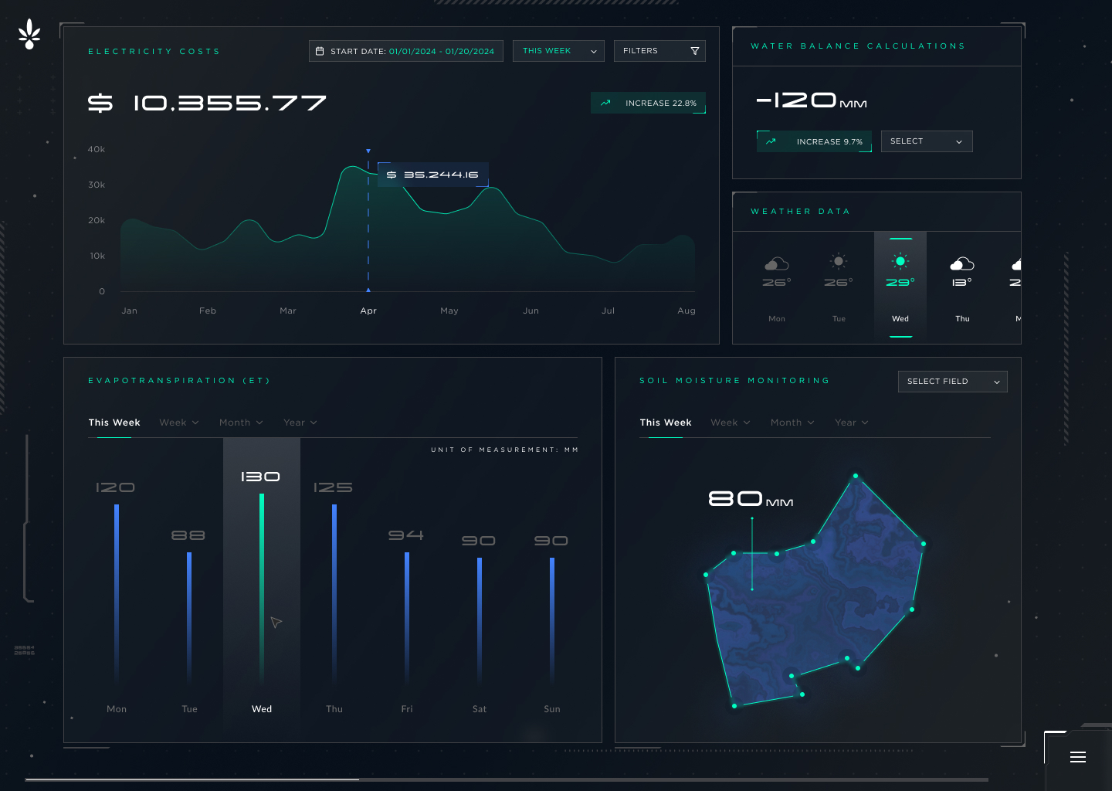1112x791 pixels.
Task: Click the Start Date range field
Action: [406, 51]
